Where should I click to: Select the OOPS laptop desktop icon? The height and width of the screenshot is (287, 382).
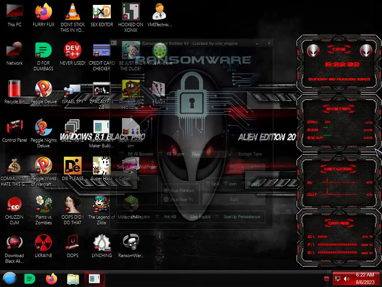click(73, 246)
